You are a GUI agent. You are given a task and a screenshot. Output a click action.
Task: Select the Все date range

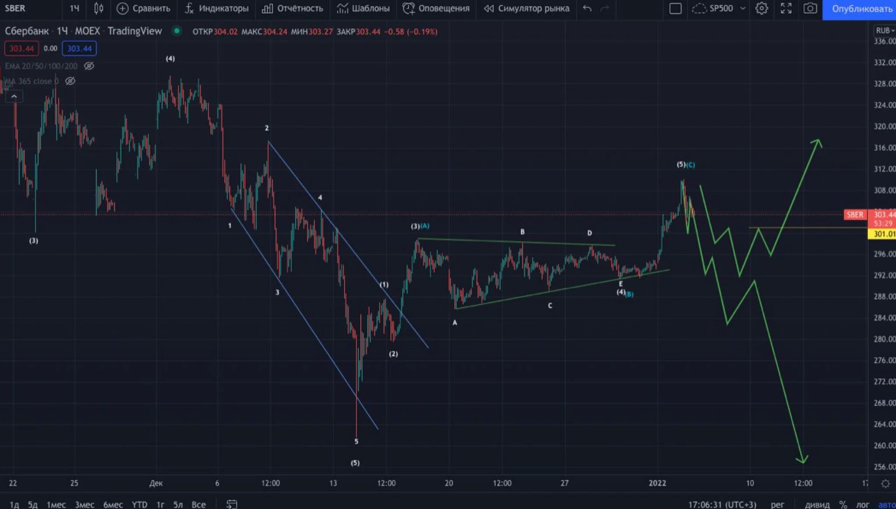(199, 504)
